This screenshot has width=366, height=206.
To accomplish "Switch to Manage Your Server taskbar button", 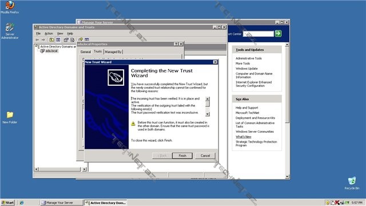I will (x=61, y=203).
